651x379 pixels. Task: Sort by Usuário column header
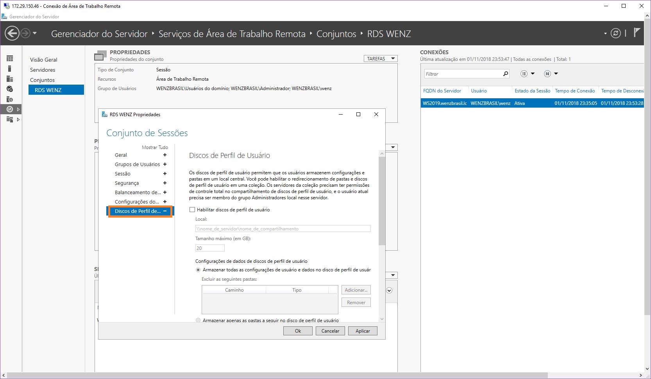click(x=479, y=90)
